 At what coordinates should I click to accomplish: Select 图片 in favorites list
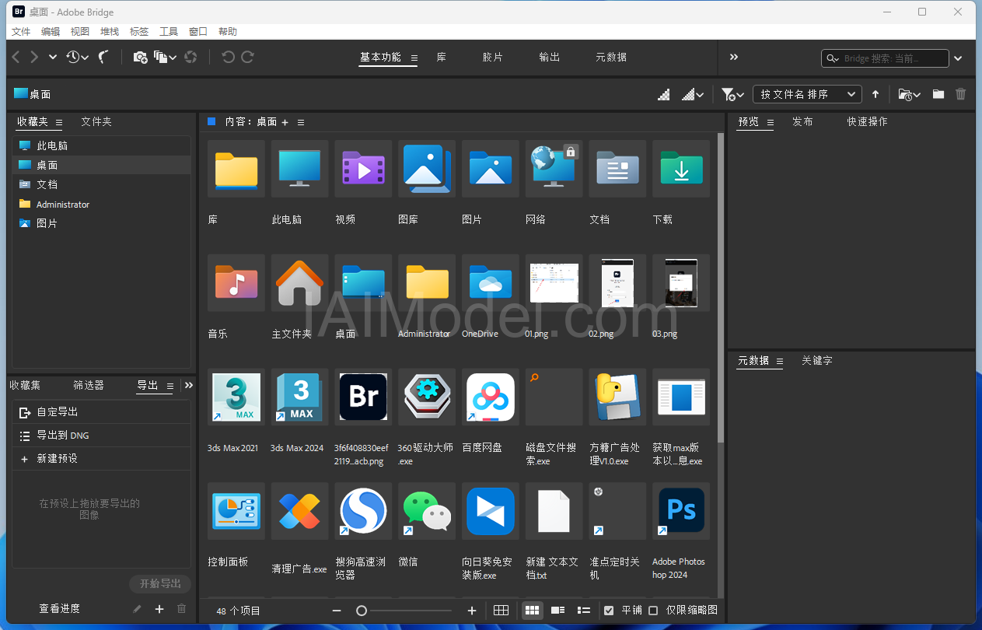(x=102, y=223)
